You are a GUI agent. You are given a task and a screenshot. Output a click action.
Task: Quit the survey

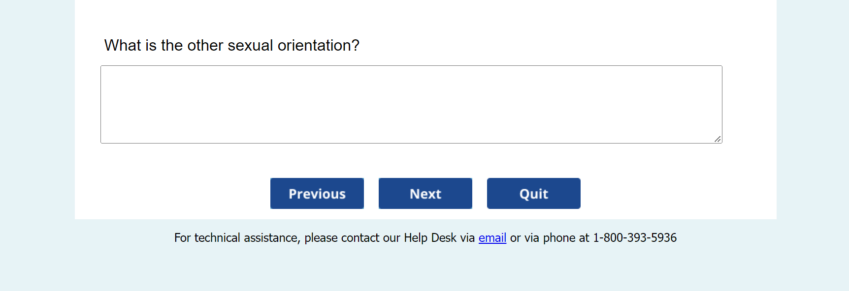534,194
